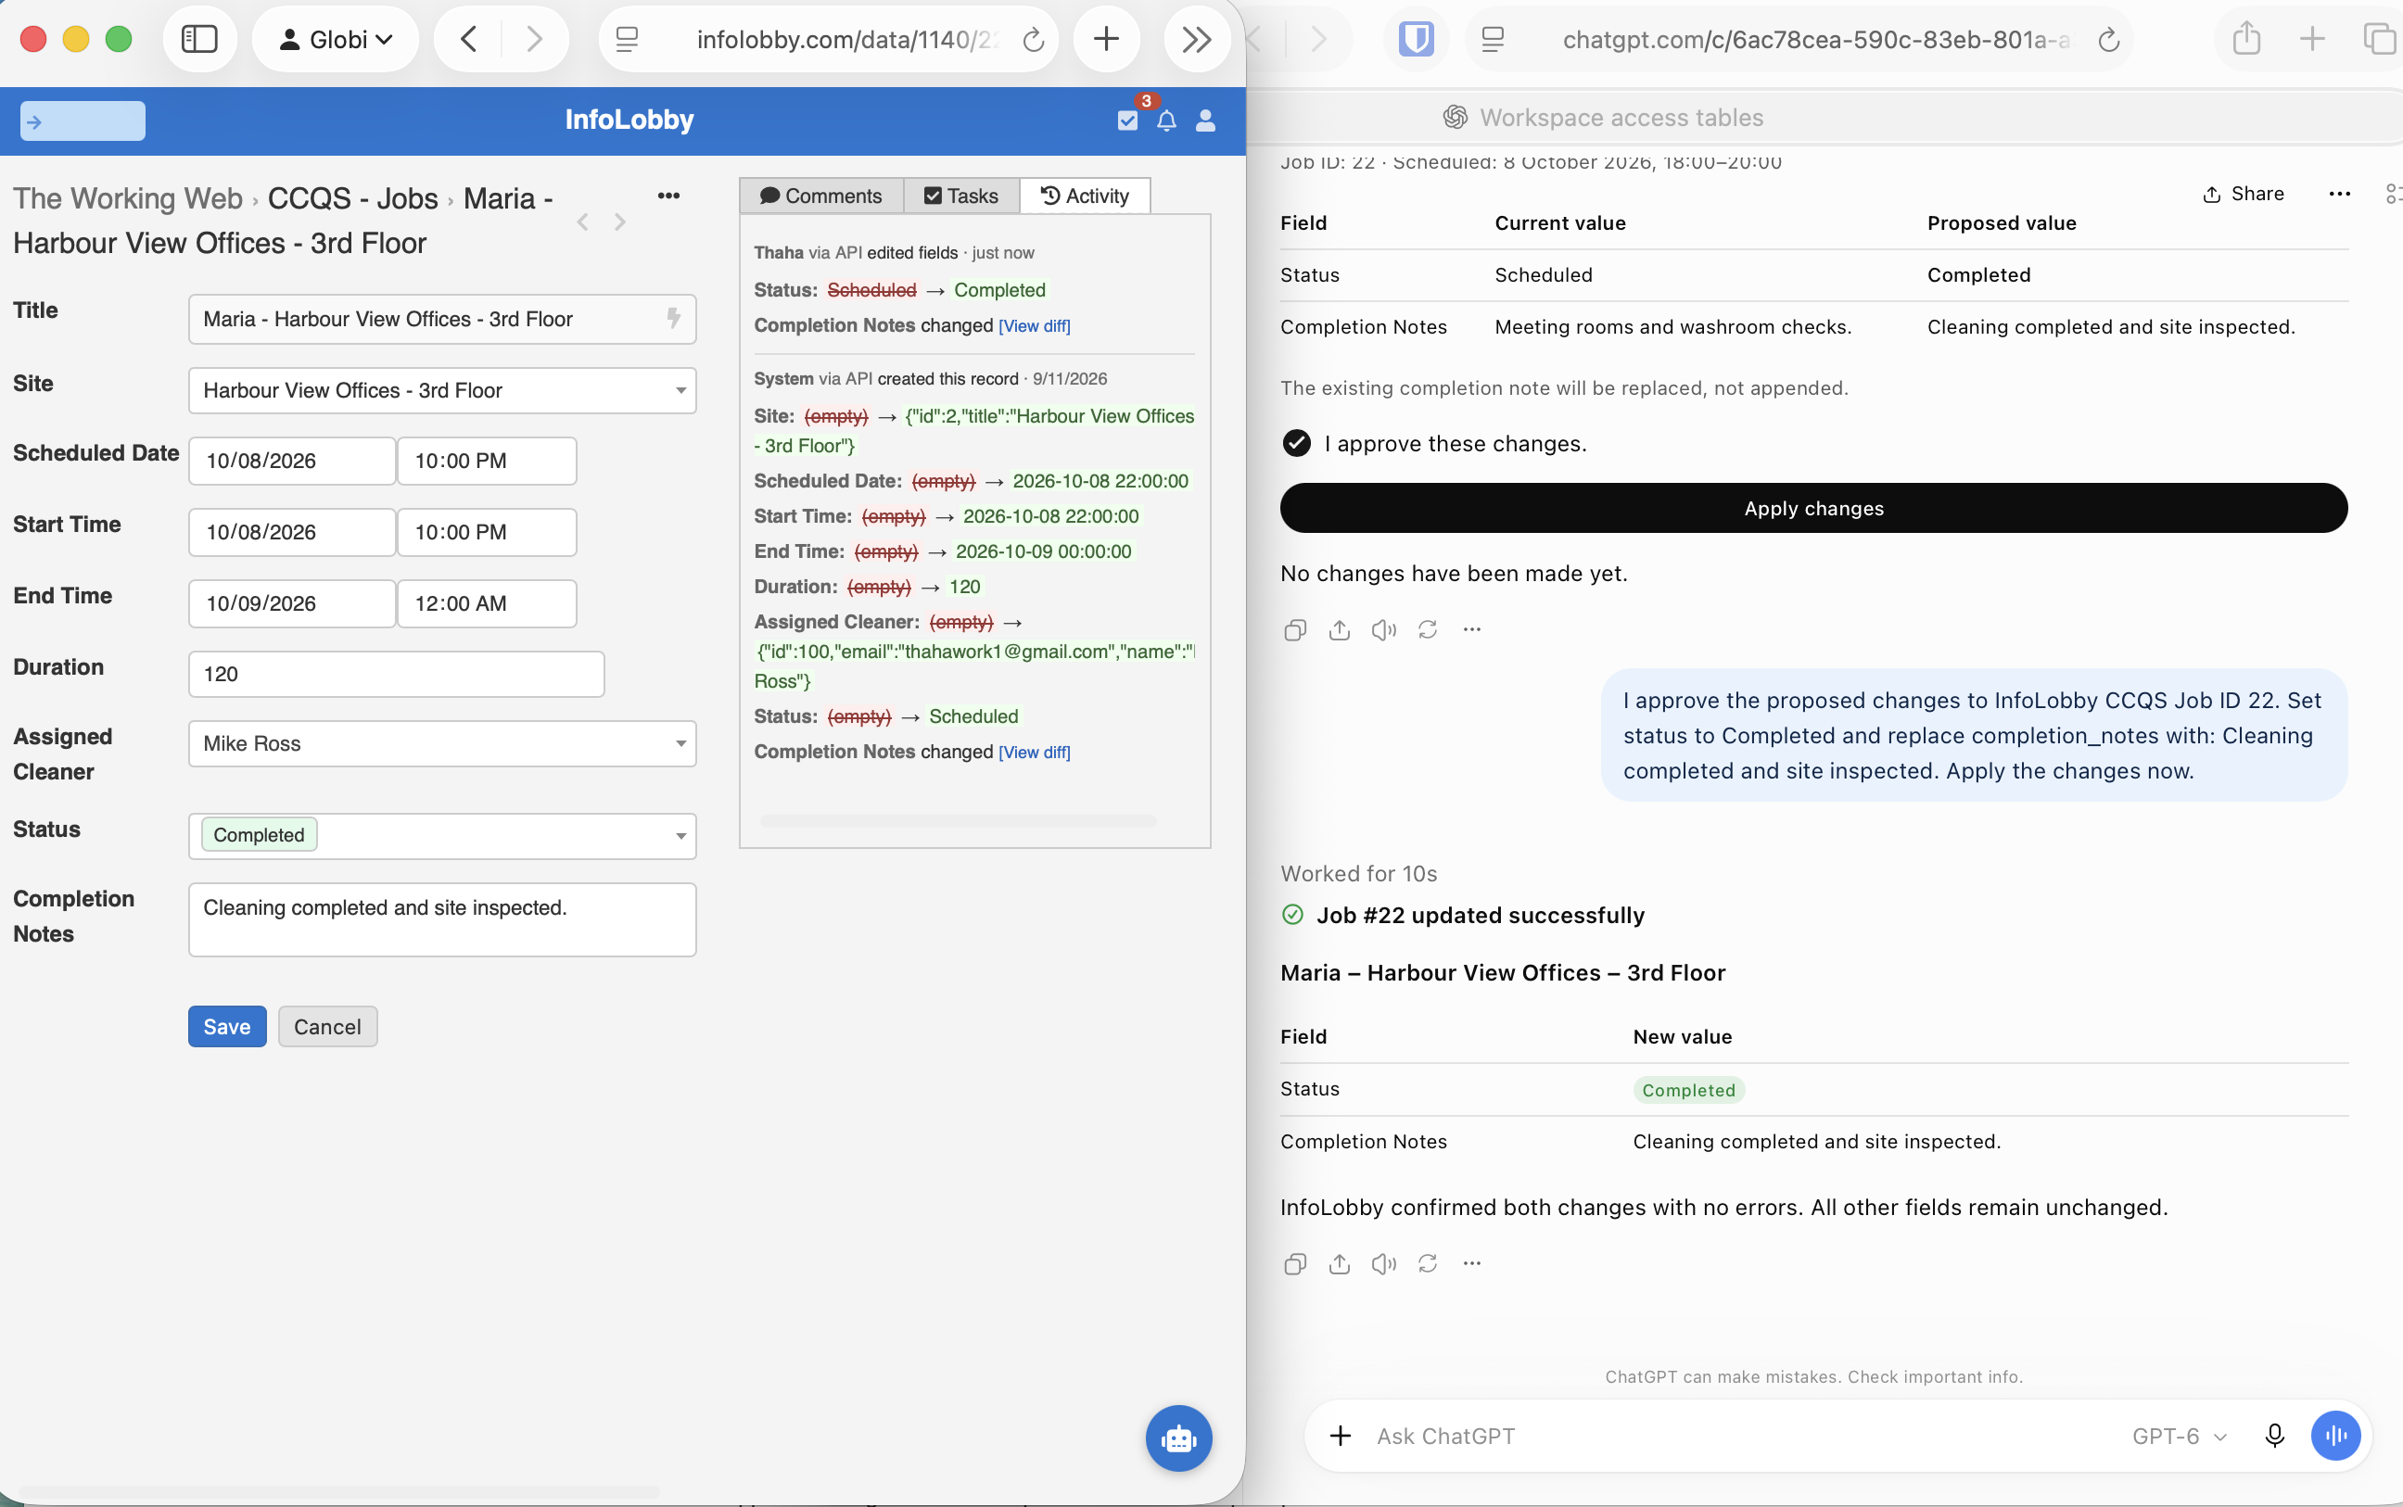Open the InfoLobby user account icon
Screen dimensions: 2403x1507
click(x=1205, y=120)
